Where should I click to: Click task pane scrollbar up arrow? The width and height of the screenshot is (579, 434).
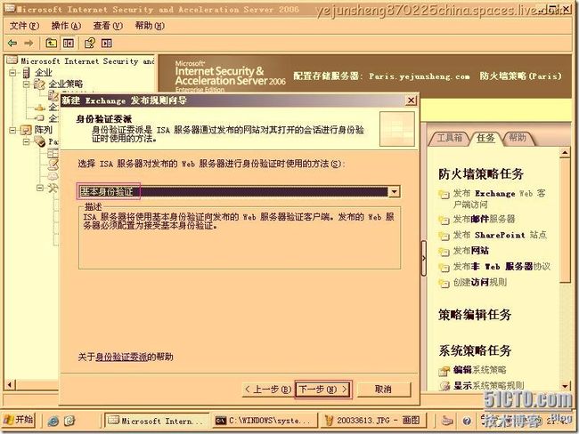[565, 153]
